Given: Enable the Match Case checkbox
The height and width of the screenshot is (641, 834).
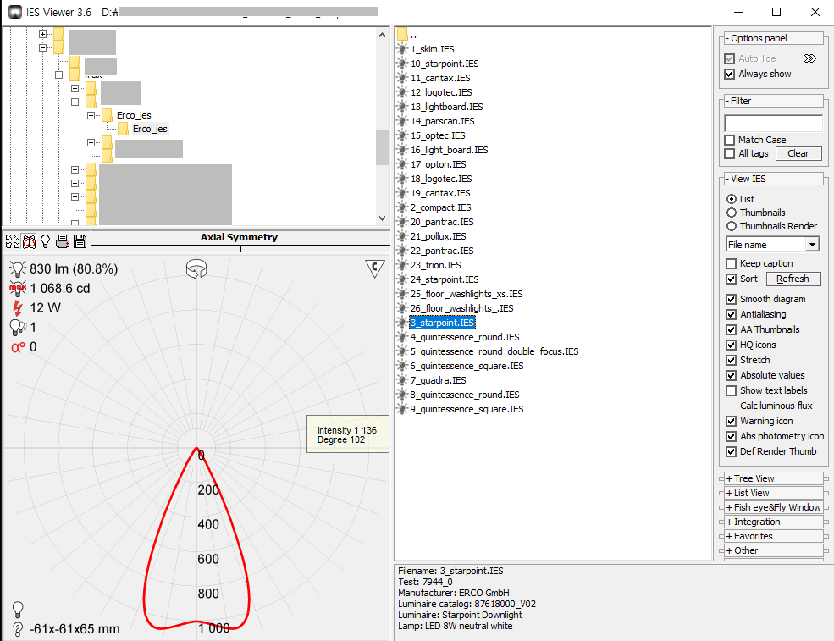Looking at the screenshot, I should coord(730,140).
